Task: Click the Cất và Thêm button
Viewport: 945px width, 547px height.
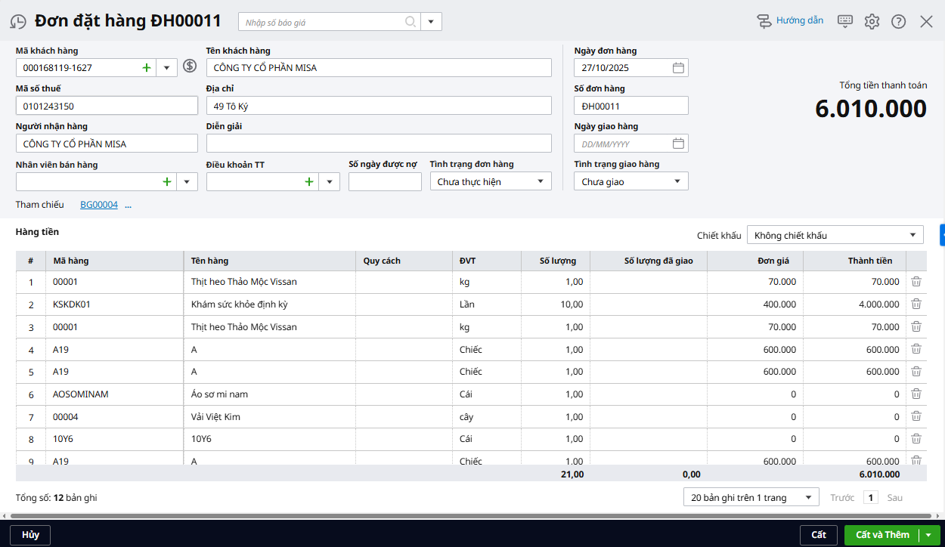Action: click(881, 535)
